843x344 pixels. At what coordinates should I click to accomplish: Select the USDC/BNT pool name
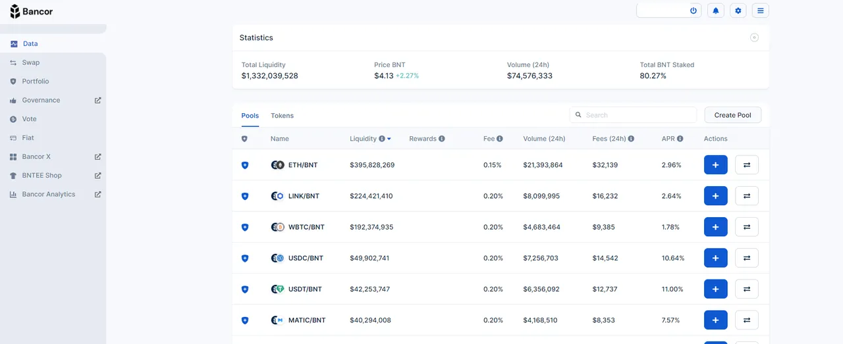pos(306,258)
